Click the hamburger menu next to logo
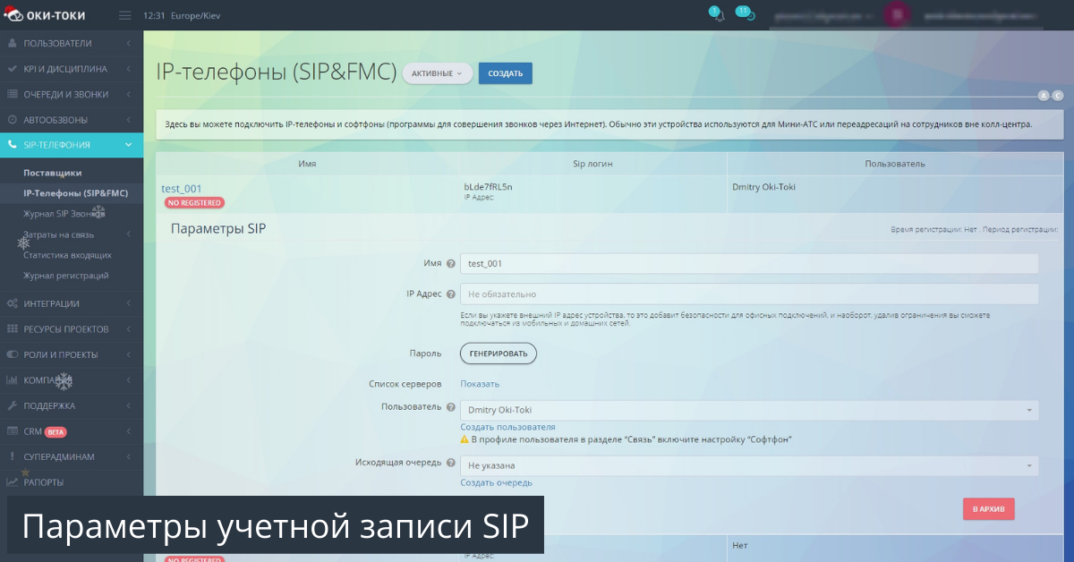 124,14
